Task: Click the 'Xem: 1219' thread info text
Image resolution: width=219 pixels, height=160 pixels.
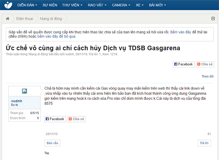Action: [x=110, y=54]
